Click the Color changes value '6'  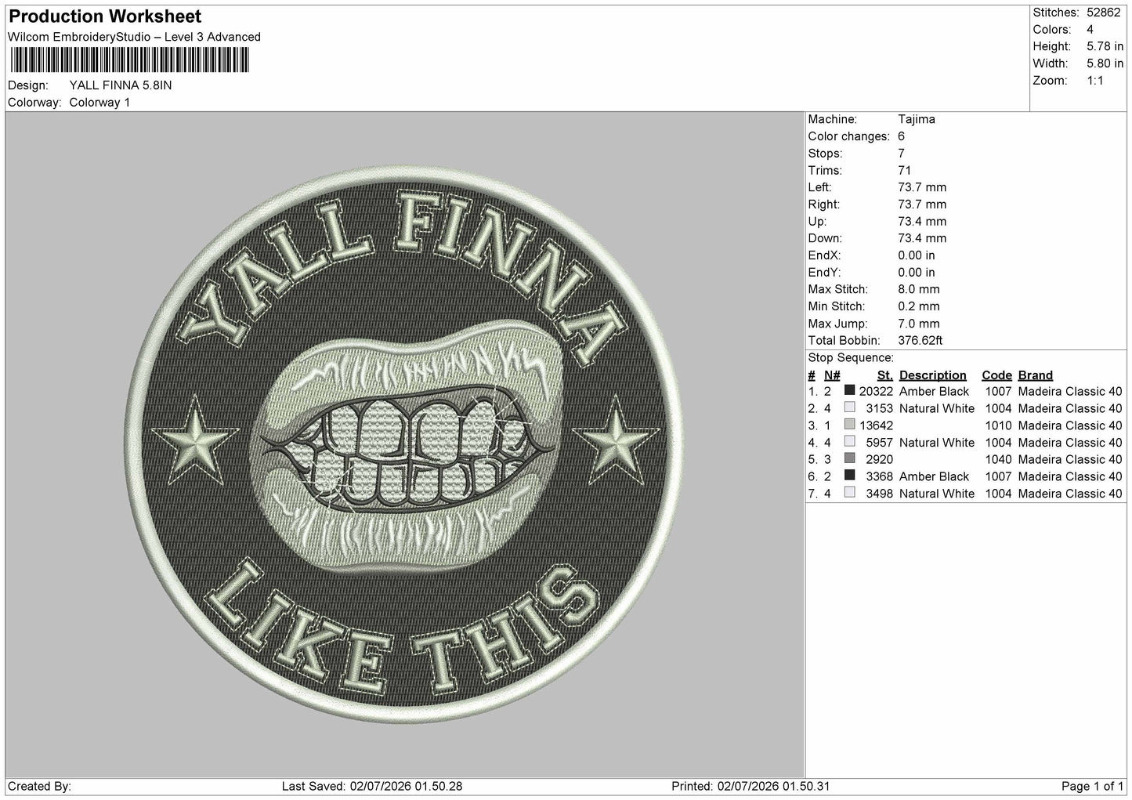pyautogui.click(x=902, y=136)
